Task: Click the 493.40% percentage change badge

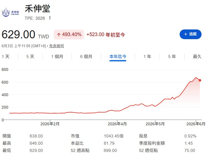Action: [69, 34]
